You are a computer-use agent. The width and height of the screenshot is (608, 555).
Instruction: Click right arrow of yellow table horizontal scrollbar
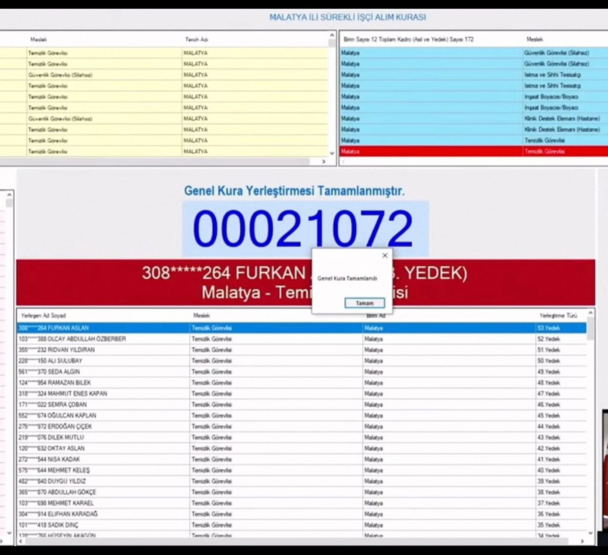[x=324, y=162]
